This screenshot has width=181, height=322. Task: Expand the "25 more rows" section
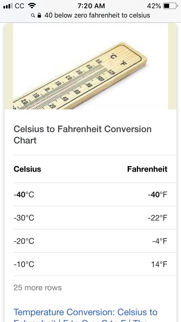click(x=38, y=288)
